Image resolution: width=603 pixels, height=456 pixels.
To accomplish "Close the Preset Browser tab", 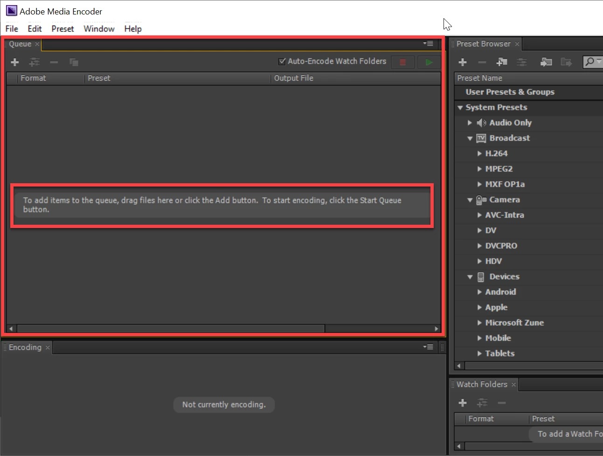I will [517, 44].
